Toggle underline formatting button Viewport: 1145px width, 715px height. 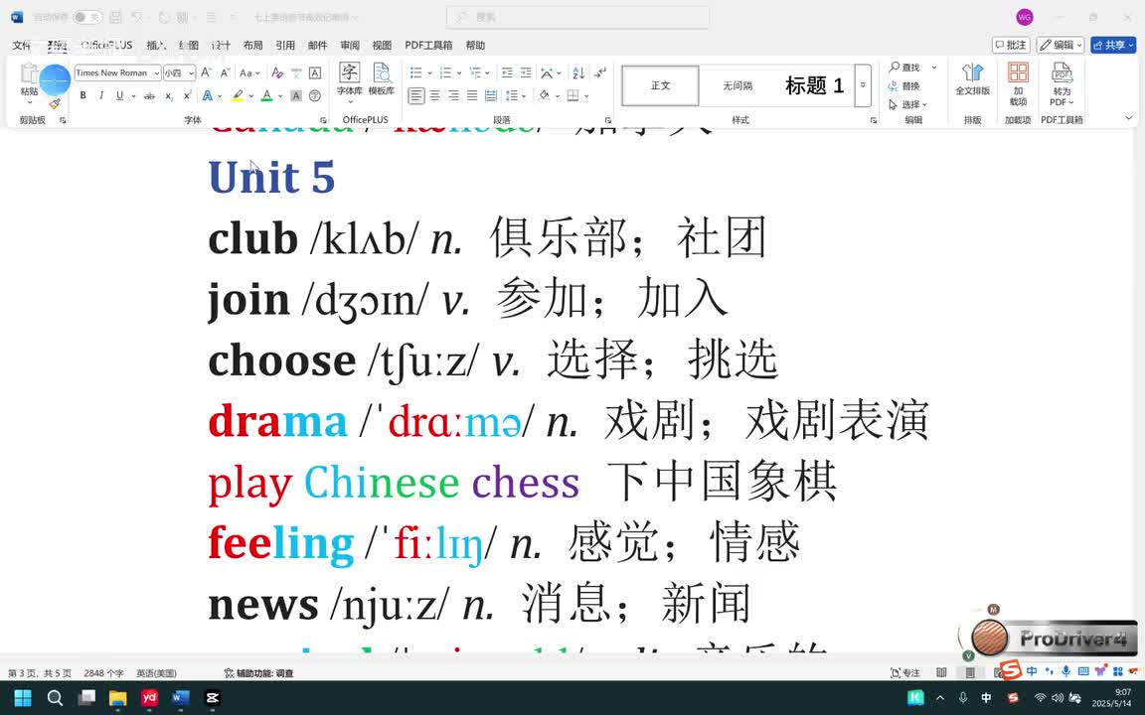tap(119, 95)
